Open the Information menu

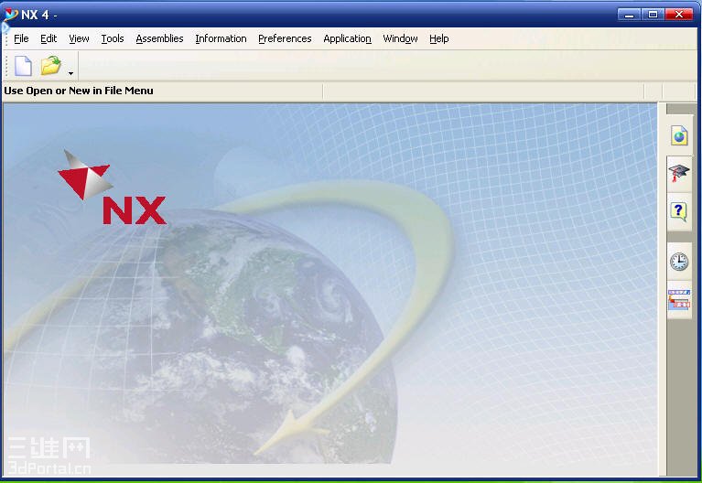221,38
